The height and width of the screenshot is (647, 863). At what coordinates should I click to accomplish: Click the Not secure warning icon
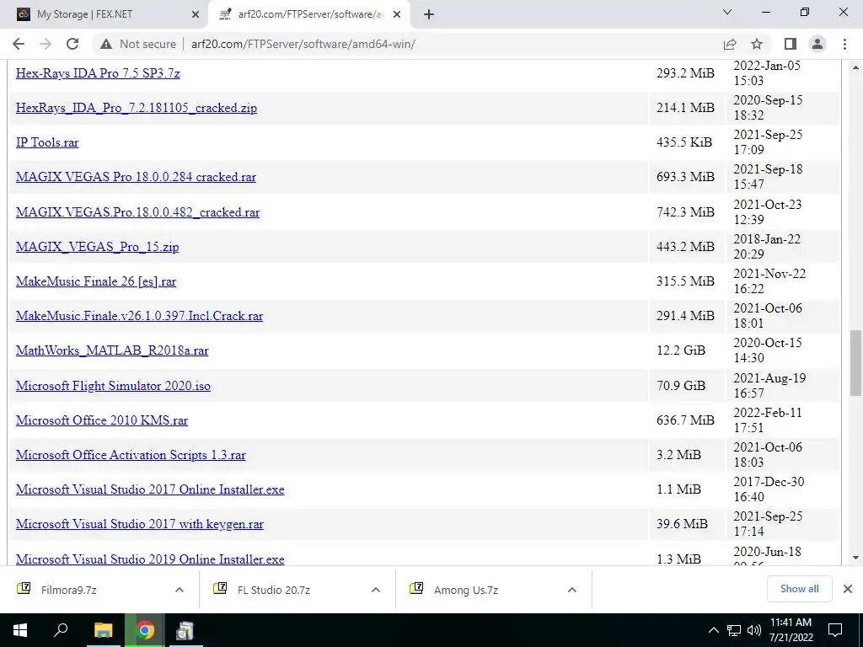(106, 44)
